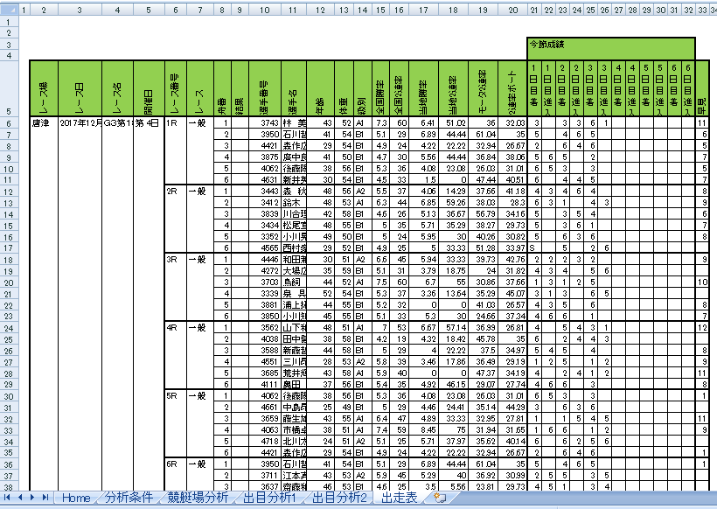Click player number cell 3562
This screenshot has height=509, width=717.
265,328
